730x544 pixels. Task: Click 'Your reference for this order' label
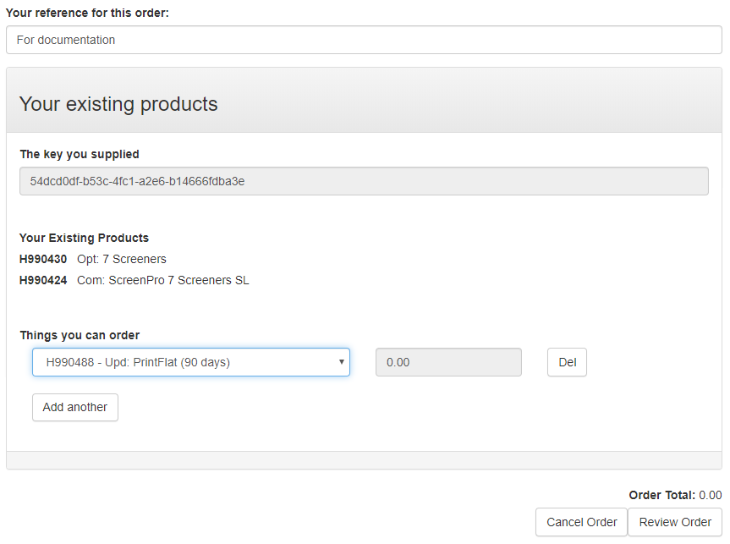click(x=87, y=13)
